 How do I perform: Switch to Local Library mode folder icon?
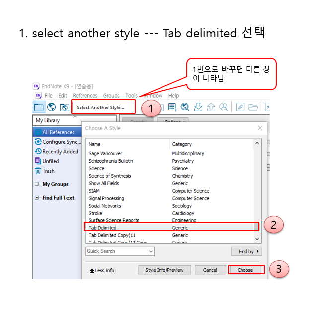point(39,107)
